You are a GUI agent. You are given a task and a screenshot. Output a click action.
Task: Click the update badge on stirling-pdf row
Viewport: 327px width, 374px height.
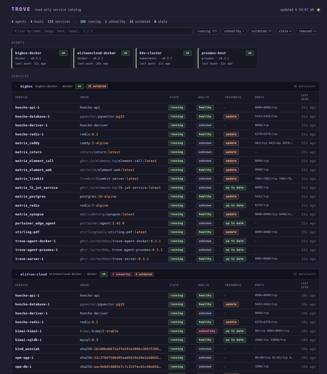231,232
